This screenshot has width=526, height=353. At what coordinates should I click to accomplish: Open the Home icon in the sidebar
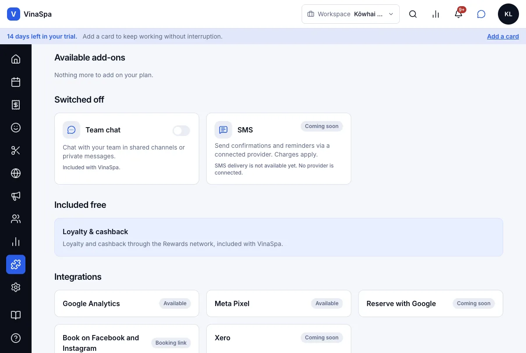(16, 59)
